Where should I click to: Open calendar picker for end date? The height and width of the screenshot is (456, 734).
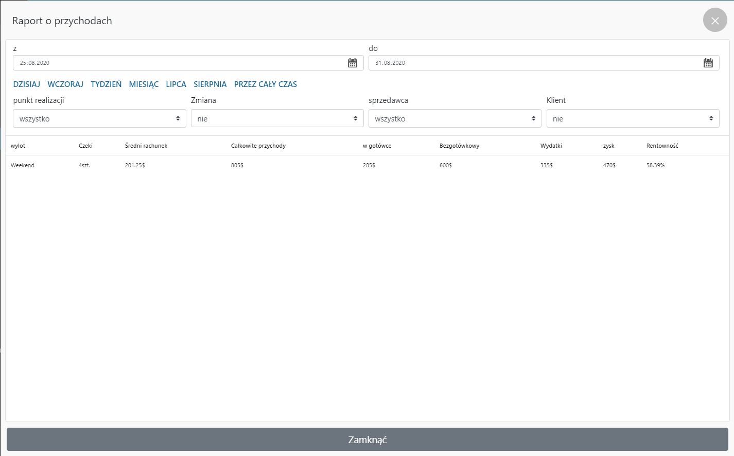[x=708, y=63]
